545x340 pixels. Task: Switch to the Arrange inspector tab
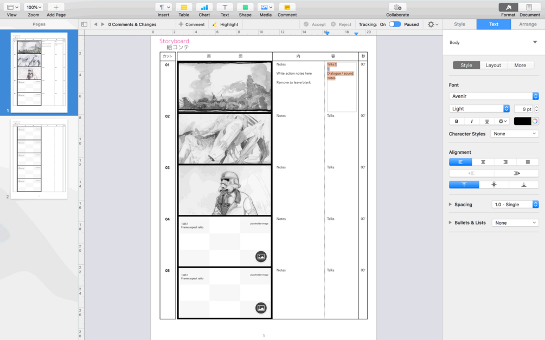click(x=528, y=24)
